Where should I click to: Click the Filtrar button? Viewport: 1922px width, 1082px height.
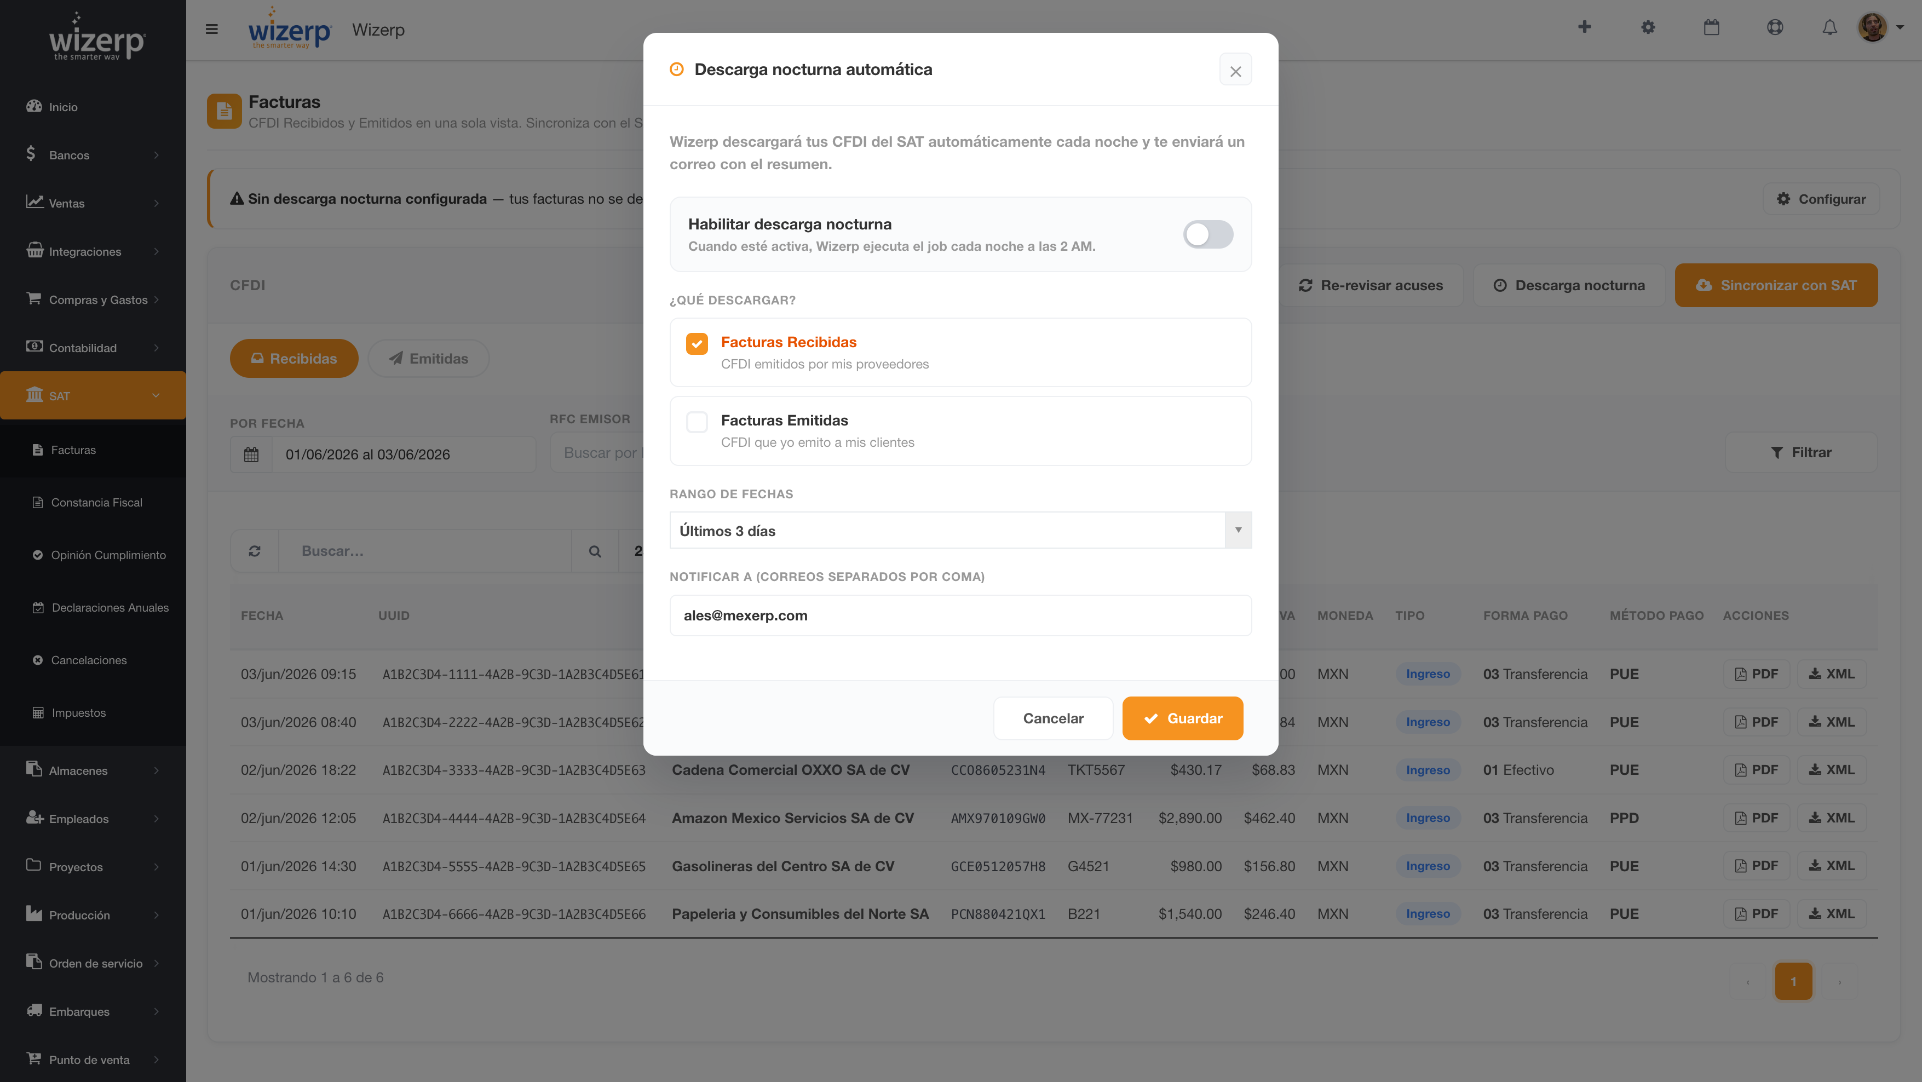pos(1800,452)
